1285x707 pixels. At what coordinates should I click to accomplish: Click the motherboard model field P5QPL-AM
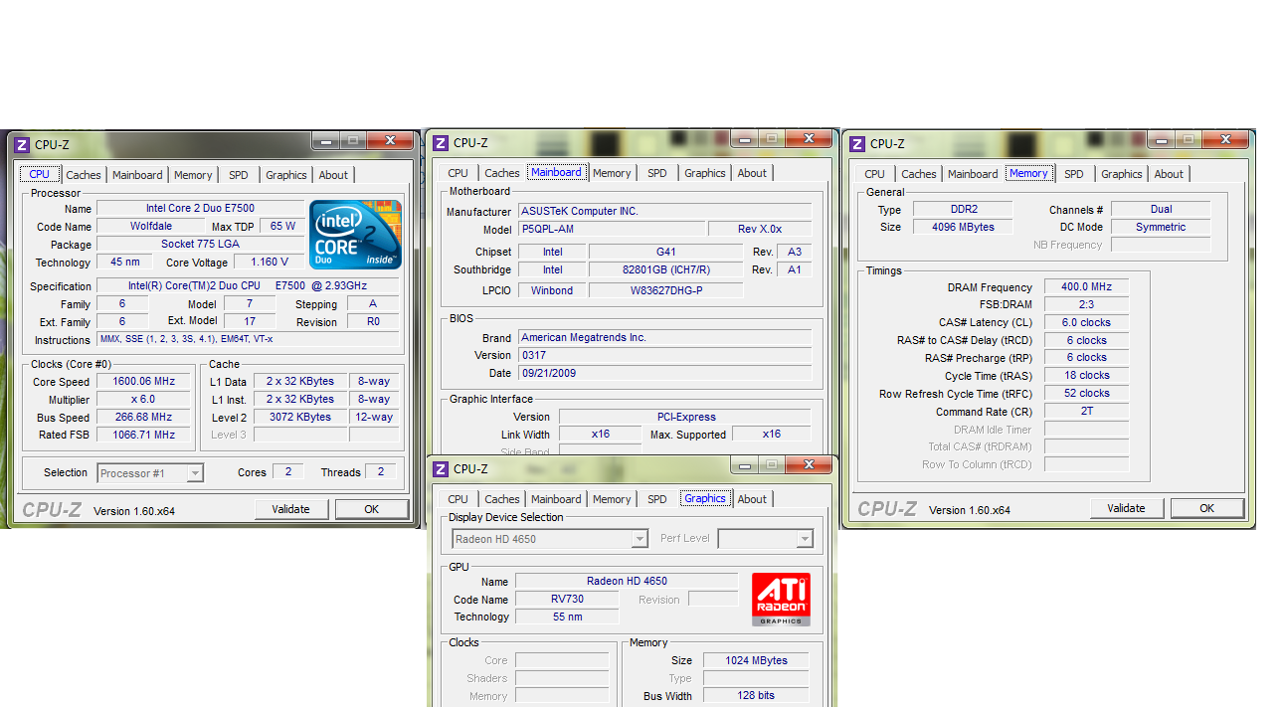pyautogui.click(x=611, y=230)
